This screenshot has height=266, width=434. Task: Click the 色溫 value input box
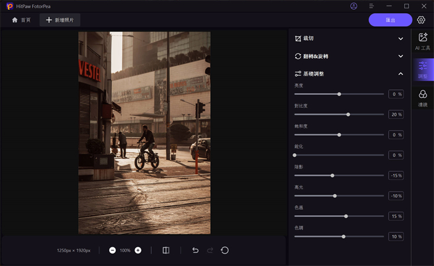pos(396,216)
